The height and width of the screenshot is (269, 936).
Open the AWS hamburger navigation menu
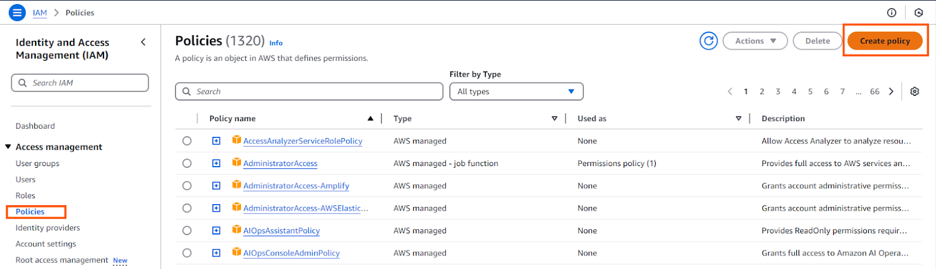18,12
